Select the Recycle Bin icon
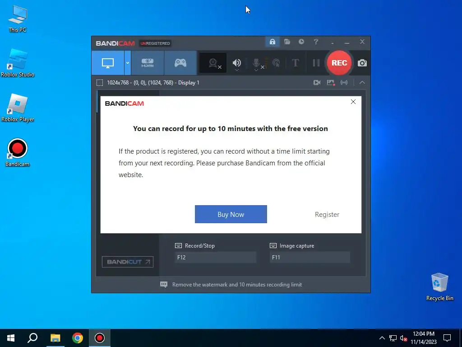This screenshot has height=347, width=462. (439, 287)
